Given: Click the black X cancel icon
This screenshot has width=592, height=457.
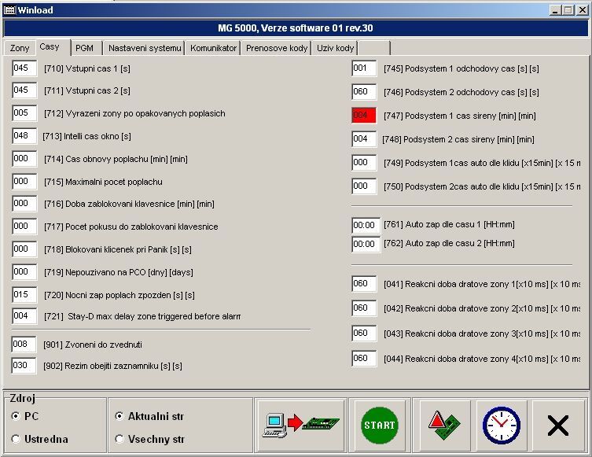Looking at the screenshot, I should 557,425.
